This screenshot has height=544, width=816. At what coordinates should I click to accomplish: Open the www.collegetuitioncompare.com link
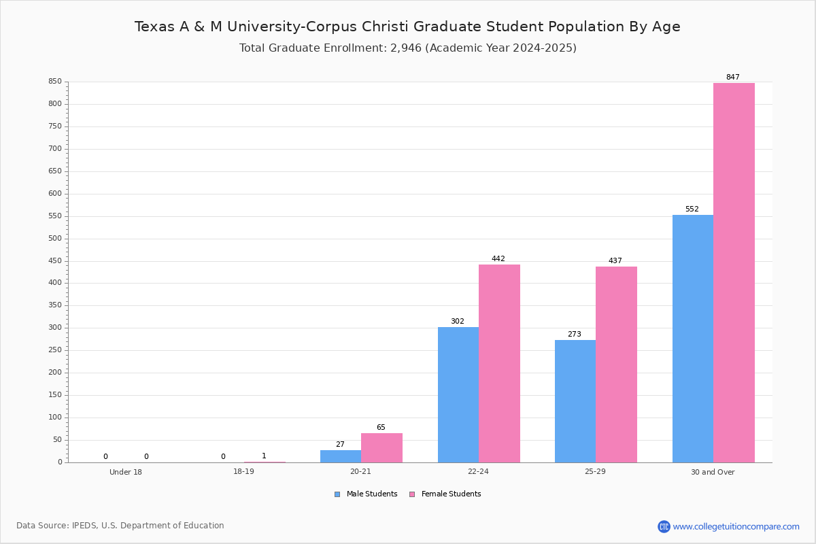(736, 526)
